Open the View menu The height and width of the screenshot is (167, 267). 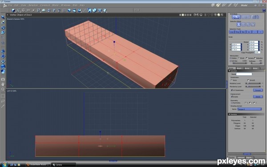click(24, 5)
